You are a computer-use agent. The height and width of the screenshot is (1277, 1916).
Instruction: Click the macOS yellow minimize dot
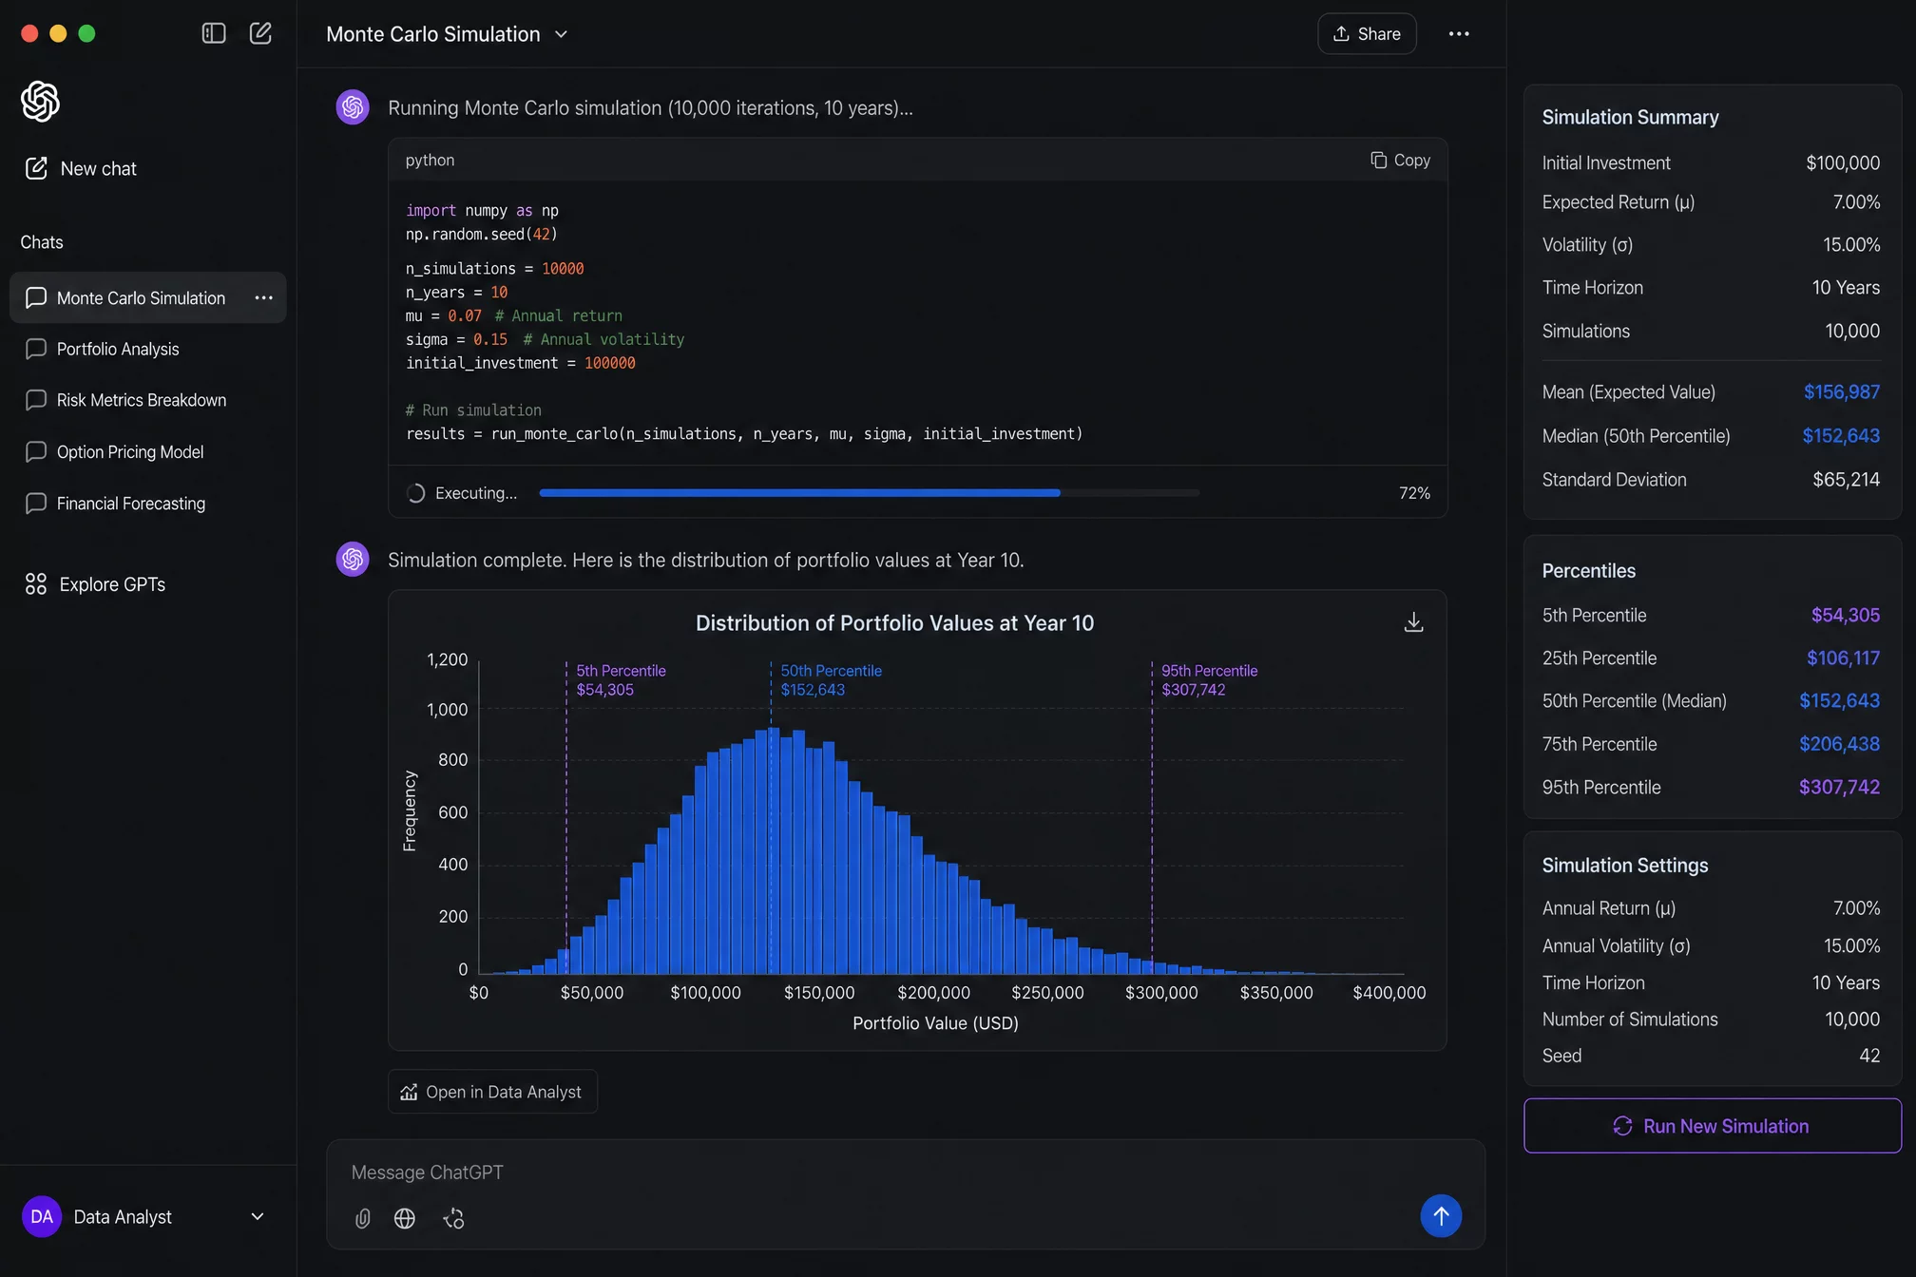tap(58, 33)
